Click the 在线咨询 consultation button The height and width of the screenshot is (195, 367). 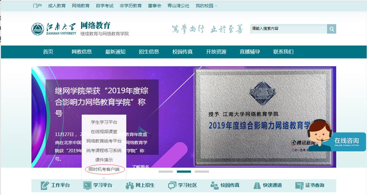click(x=346, y=142)
